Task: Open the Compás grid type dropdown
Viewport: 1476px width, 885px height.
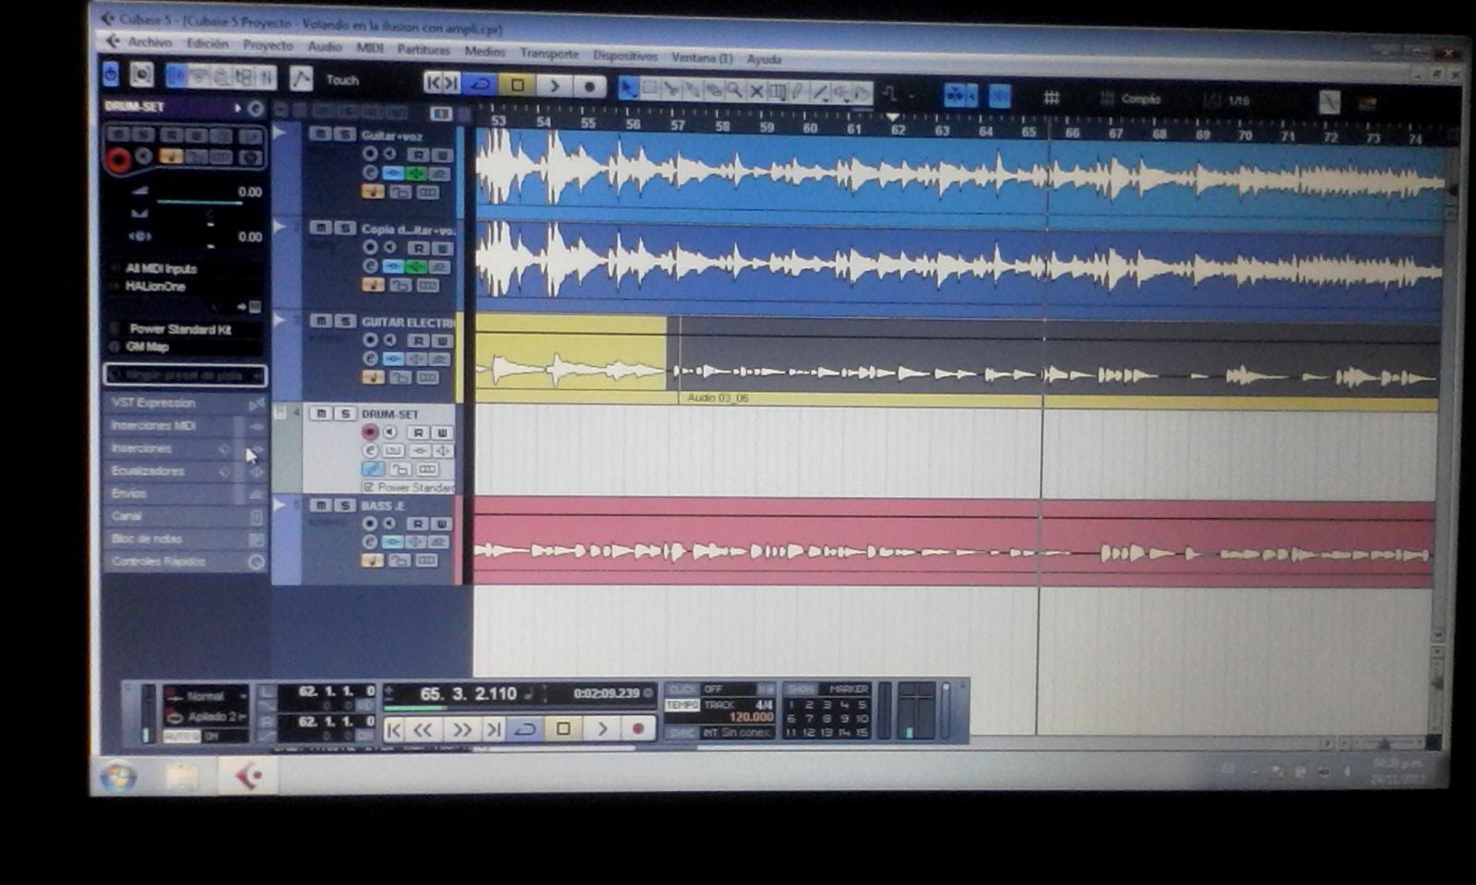Action: (x=1140, y=99)
